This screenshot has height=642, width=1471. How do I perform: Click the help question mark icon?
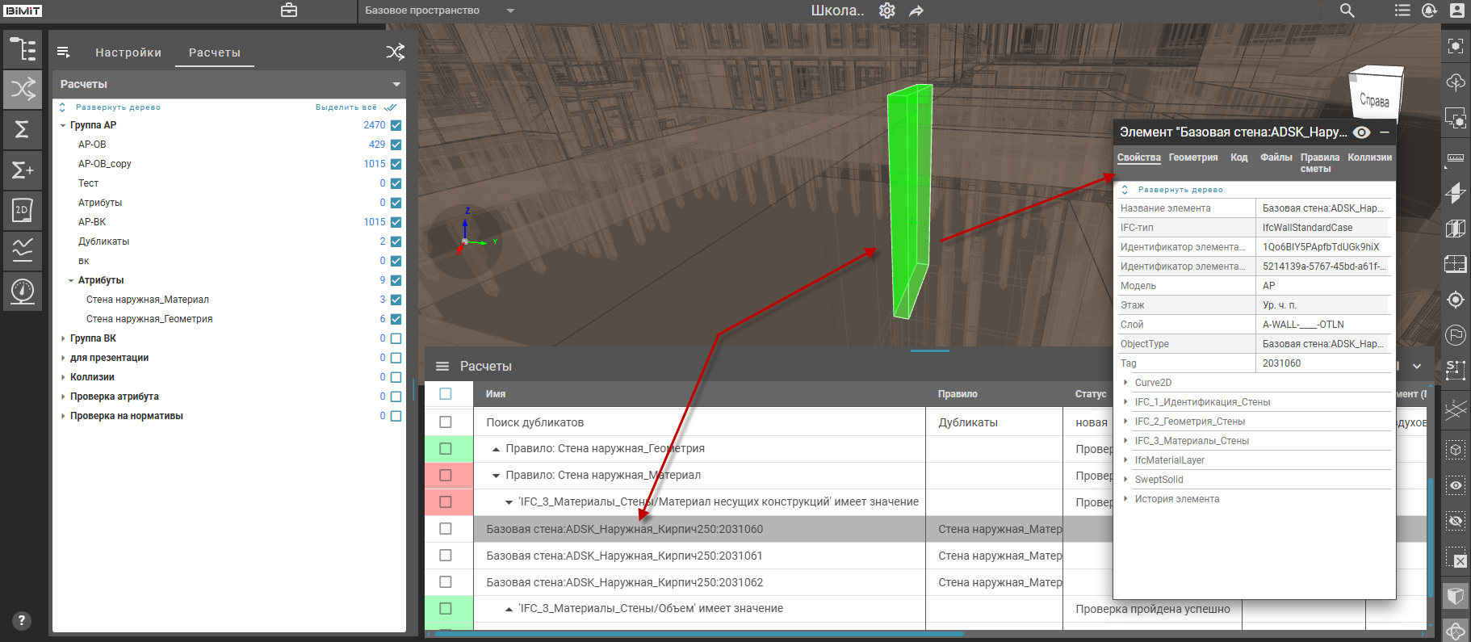point(22,620)
